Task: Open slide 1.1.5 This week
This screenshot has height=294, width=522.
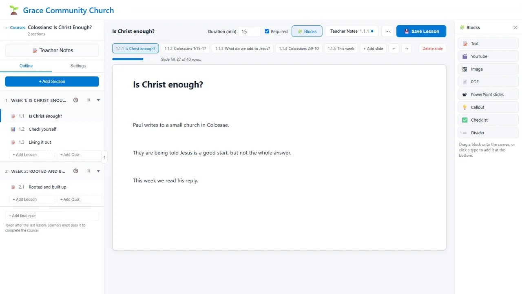Action: [341, 49]
